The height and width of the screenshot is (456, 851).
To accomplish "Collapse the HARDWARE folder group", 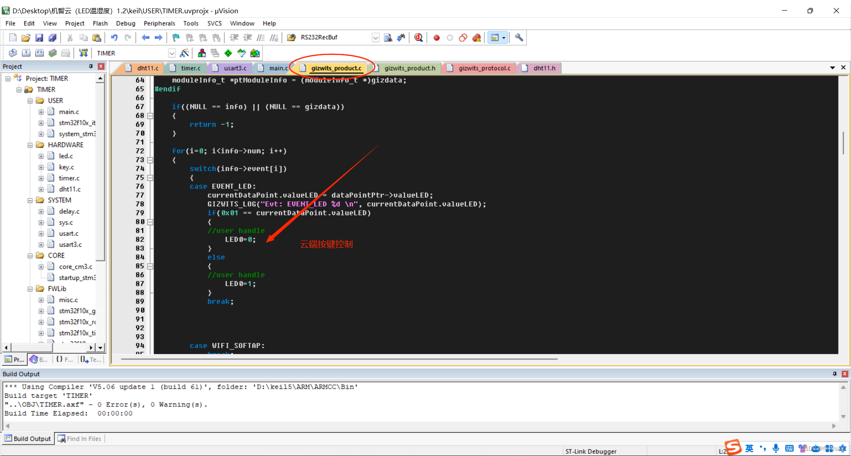I will tap(30, 145).
